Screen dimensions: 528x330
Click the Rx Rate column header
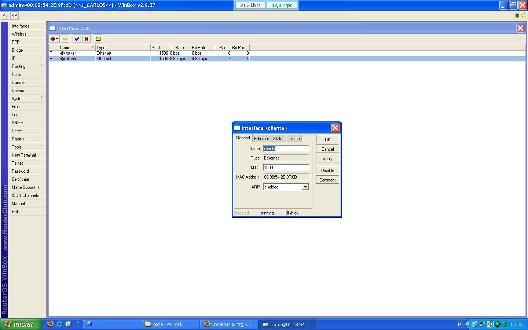point(202,48)
